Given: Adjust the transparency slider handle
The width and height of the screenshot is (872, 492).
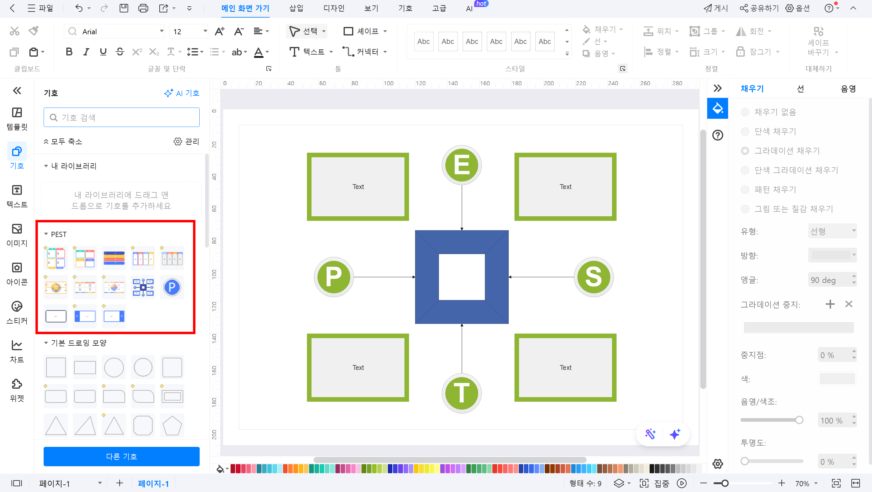Looking at the screenshot, I should (x=744, y=461).
